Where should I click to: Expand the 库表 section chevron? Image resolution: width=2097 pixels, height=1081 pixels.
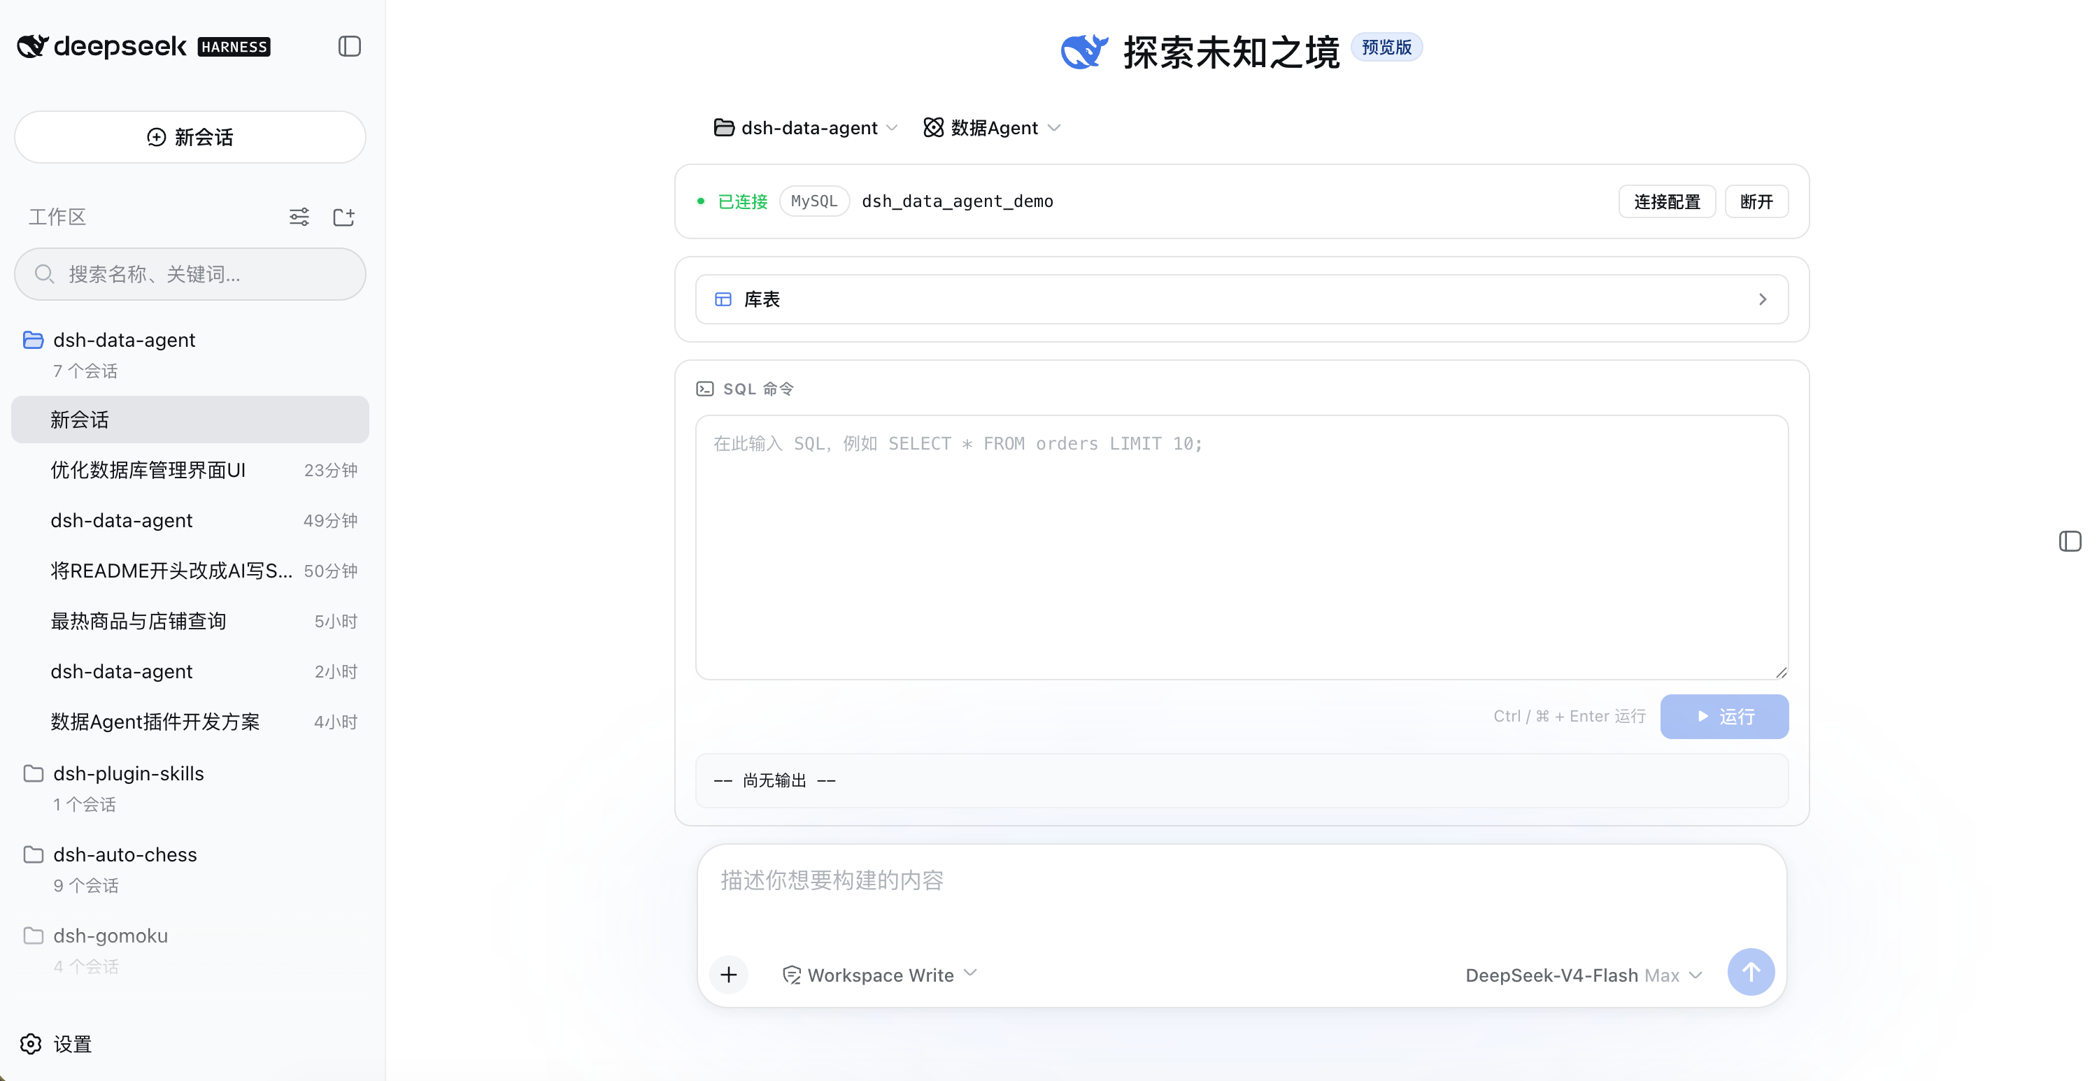point(1763,299)
